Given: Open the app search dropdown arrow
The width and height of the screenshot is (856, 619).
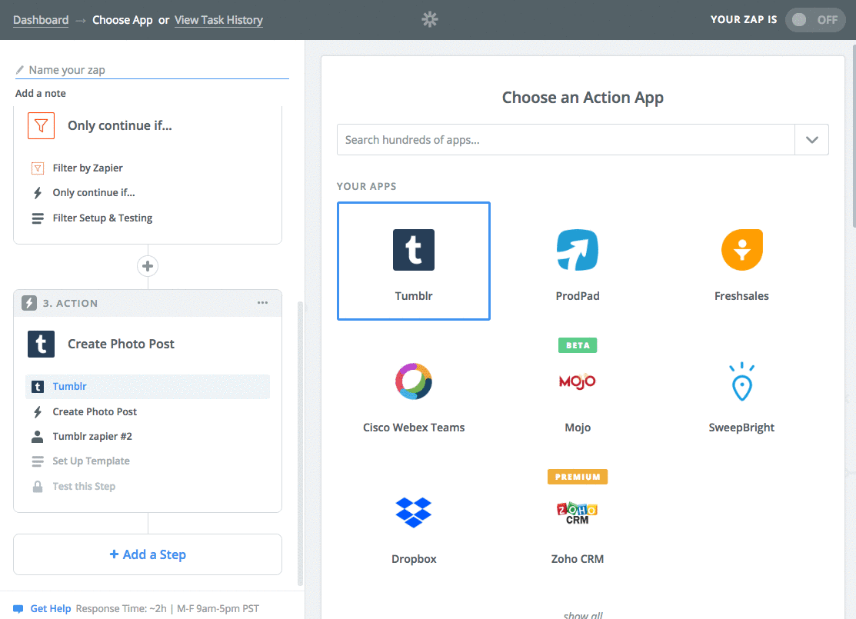Looking at the screenshot, I should point(812,140).
